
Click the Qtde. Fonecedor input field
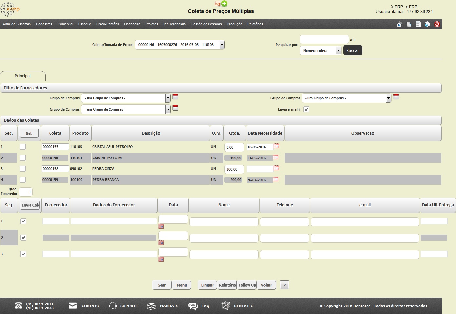[x=26, y=192]
